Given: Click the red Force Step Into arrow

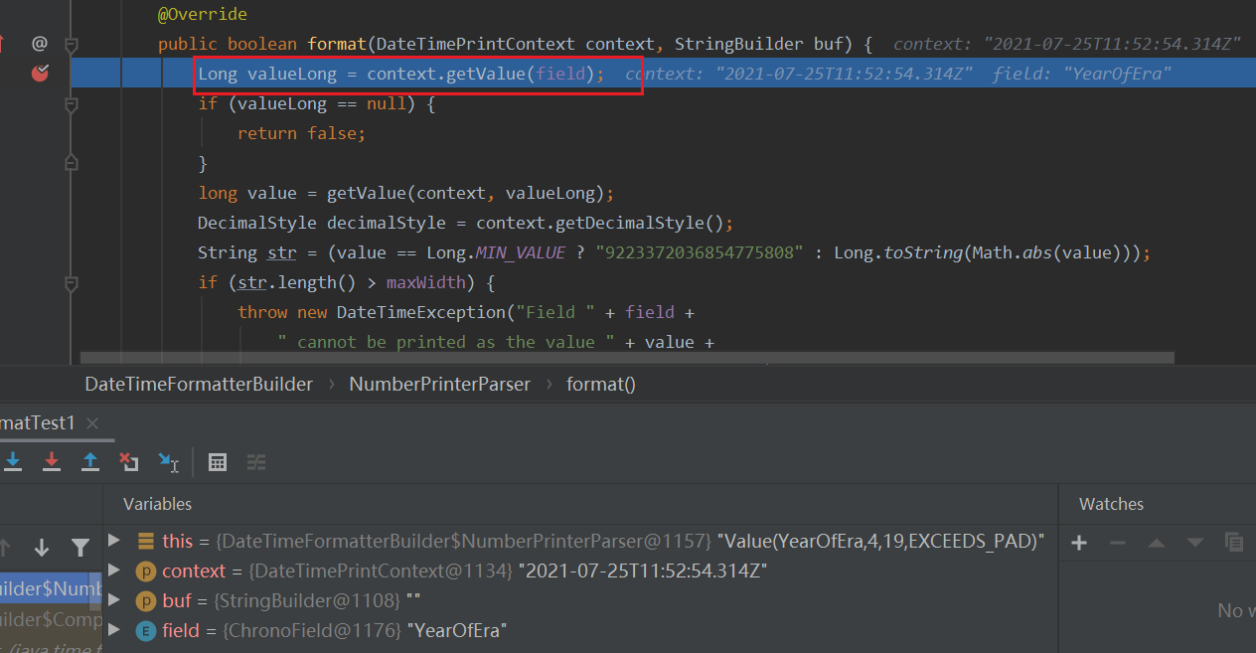Looking at the screenshot, I should (52, 461).
